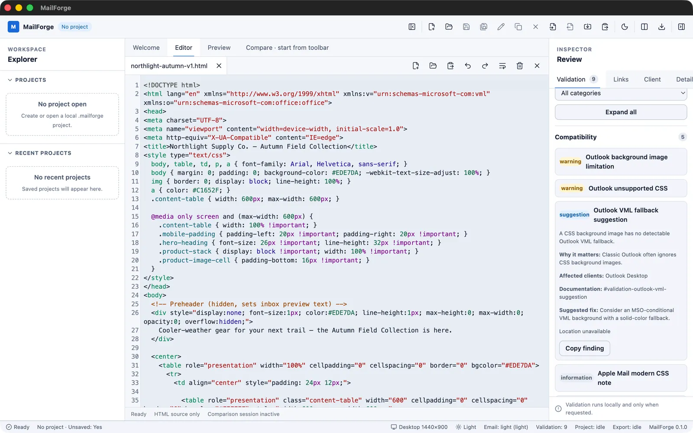Switch to the Preview tab
Viewport: 693px width, 433px height.
pyautogui.click(x=219, y=48)
